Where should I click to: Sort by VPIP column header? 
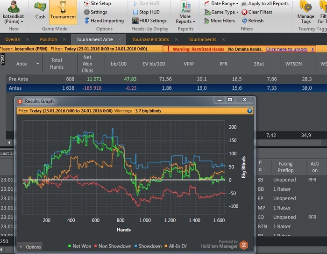(189, 64)
